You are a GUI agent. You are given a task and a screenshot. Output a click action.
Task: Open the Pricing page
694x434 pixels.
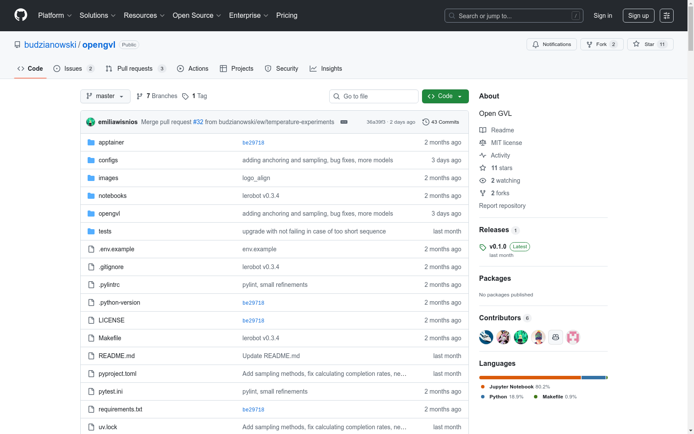pos(287,15)
